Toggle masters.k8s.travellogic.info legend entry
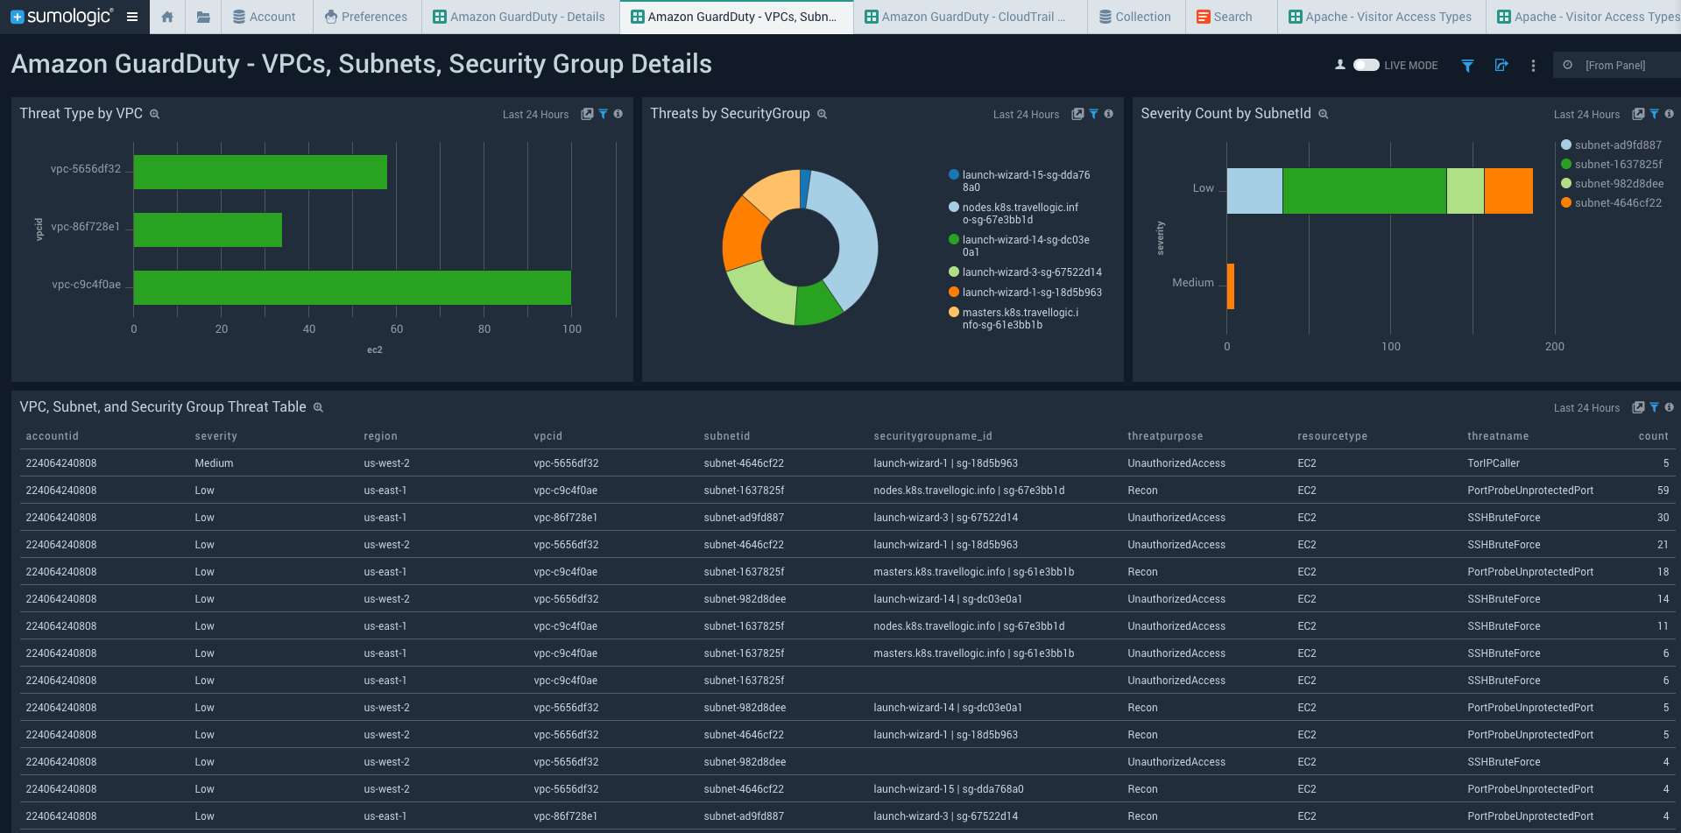1681x833 pixels. tap(1014, 319)
